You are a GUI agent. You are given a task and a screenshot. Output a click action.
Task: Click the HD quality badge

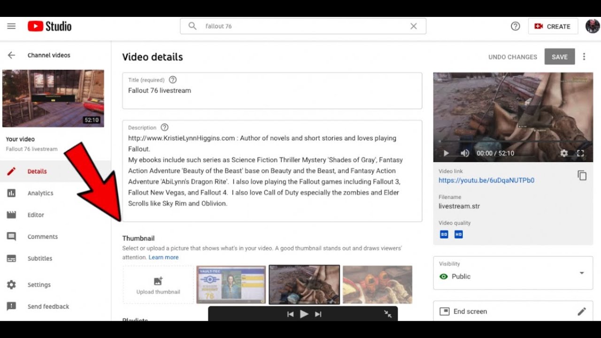pos(459,234)
